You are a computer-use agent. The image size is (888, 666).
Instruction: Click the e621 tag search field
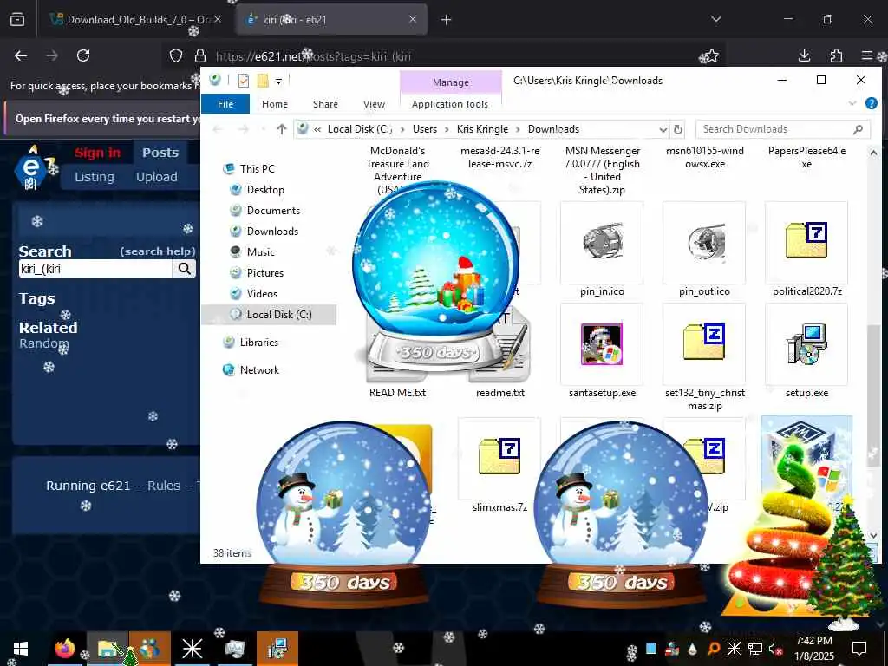click(95, 269)
